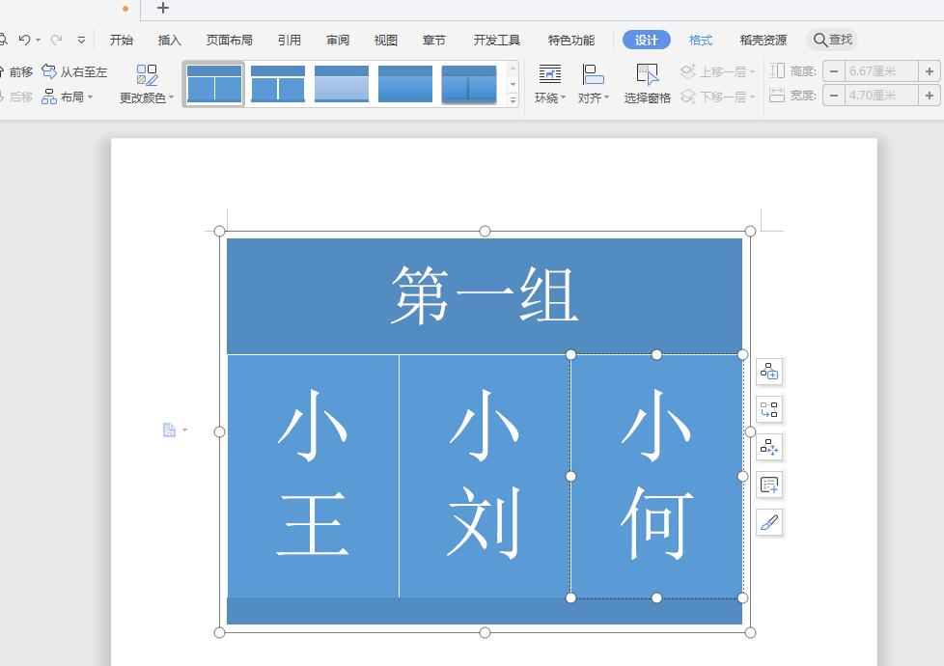
Task: Select the first SmartArt style thumbnail
Action: click(x=212, y=84)
